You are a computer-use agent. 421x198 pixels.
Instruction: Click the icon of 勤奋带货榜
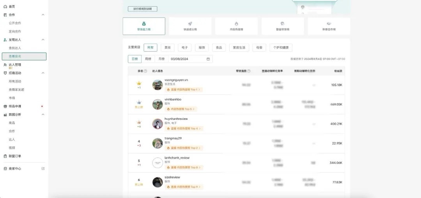coord(283,24)
